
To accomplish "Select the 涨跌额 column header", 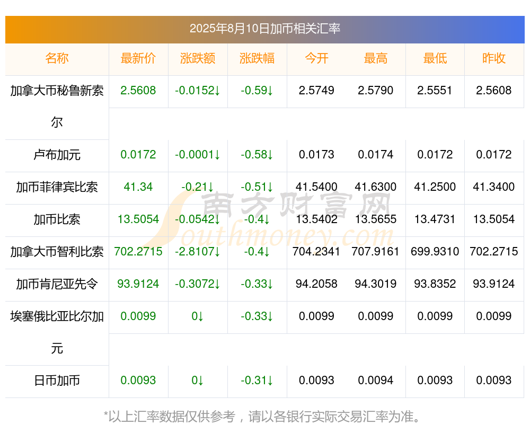I will pos(198,58).
